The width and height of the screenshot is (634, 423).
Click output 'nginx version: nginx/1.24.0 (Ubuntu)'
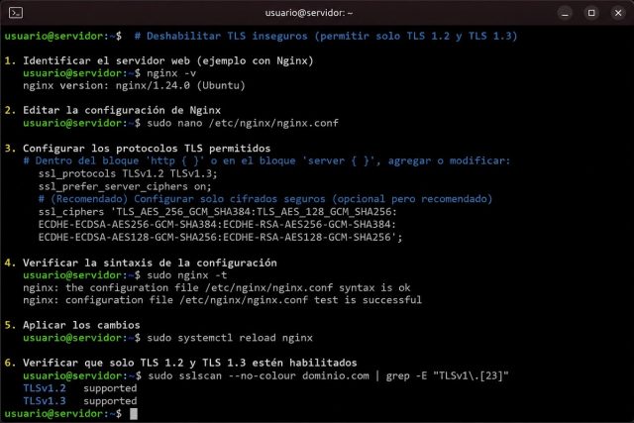point(134,86)
